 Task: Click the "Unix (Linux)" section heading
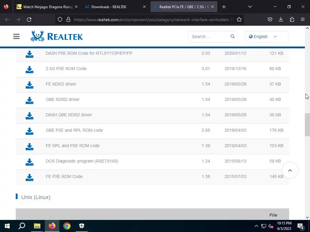click(x=36, y=197)
